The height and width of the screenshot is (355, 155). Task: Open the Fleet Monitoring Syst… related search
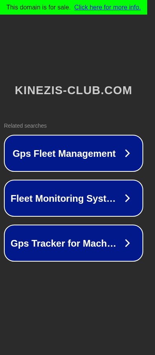point(73,198)
